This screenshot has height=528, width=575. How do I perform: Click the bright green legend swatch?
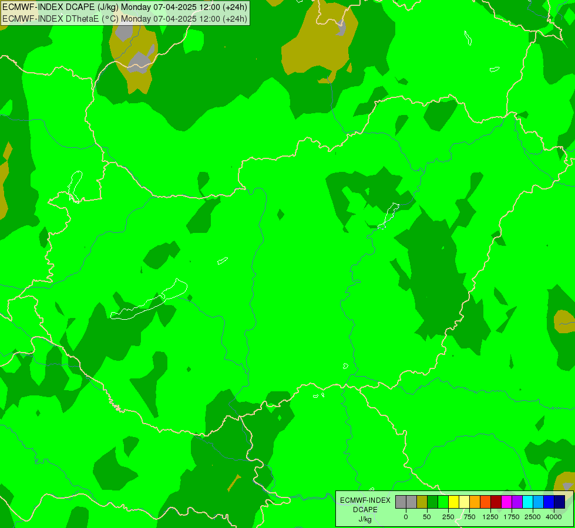click(443, 502)
